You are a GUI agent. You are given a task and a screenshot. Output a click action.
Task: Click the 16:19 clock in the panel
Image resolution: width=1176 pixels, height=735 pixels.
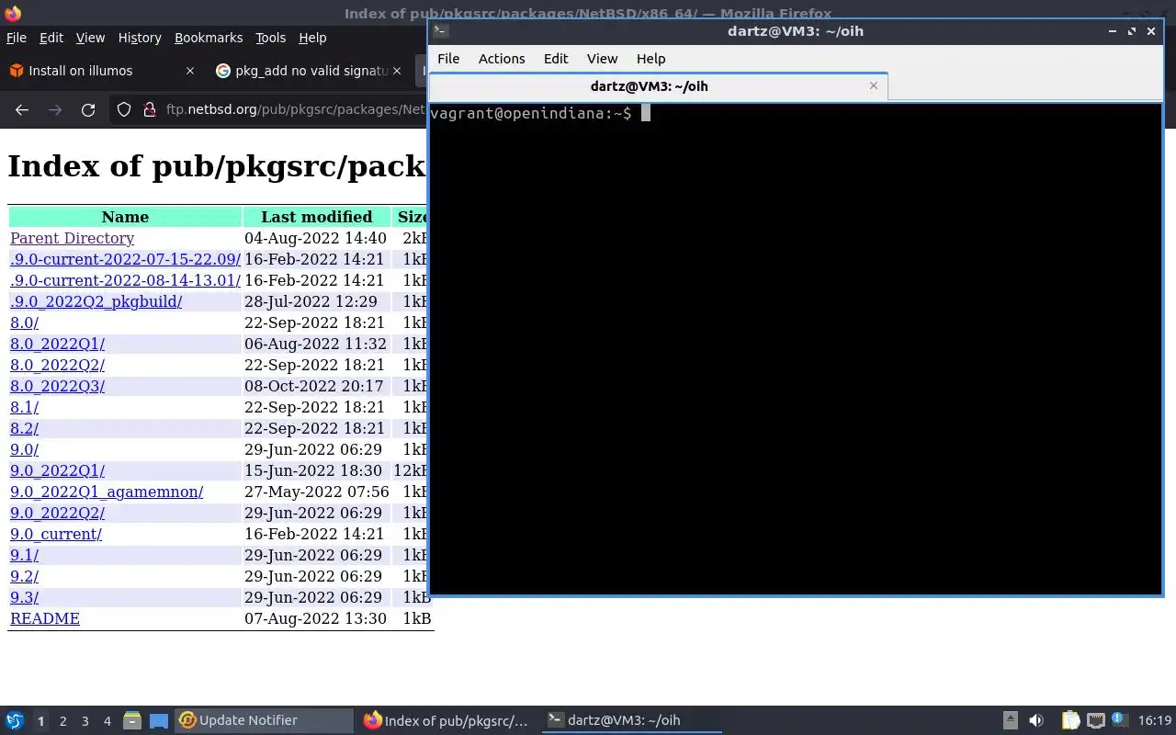1155,720
